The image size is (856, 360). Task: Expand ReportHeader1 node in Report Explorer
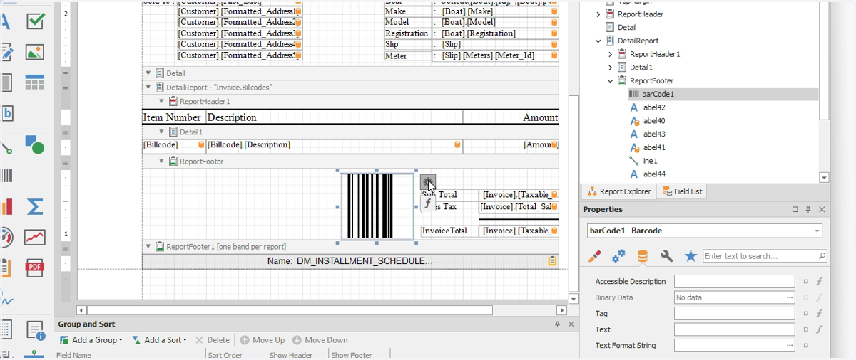pos(611,54)
